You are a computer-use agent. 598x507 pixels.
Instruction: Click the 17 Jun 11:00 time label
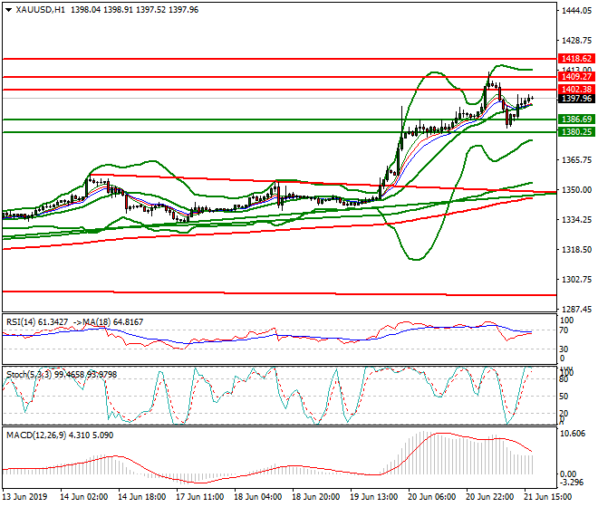pyautogui.click(x=200, y=497)
